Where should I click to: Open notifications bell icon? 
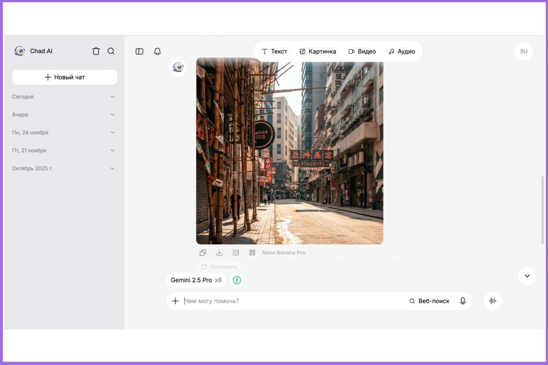[x=157, y=51]
